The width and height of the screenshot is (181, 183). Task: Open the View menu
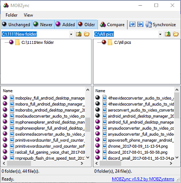tap(28, 15)
